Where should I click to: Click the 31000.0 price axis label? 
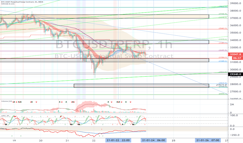click(x=235, y=62)
